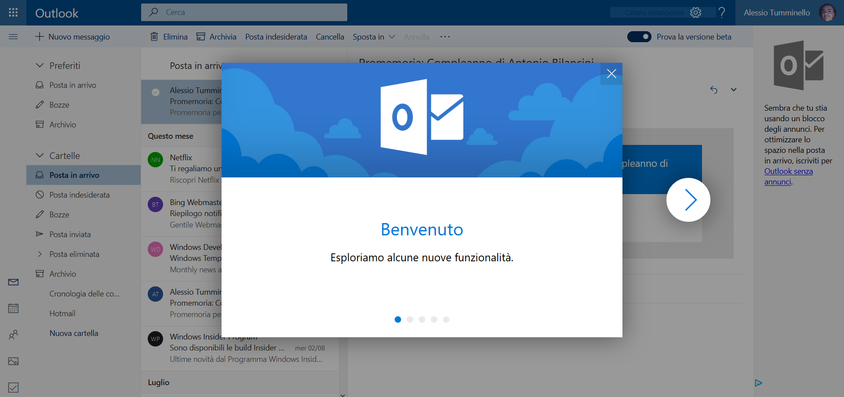Click the plus icon for Nuovo messaggio
The width and height of the screenshot is (844, 397).
click(40, 36)
